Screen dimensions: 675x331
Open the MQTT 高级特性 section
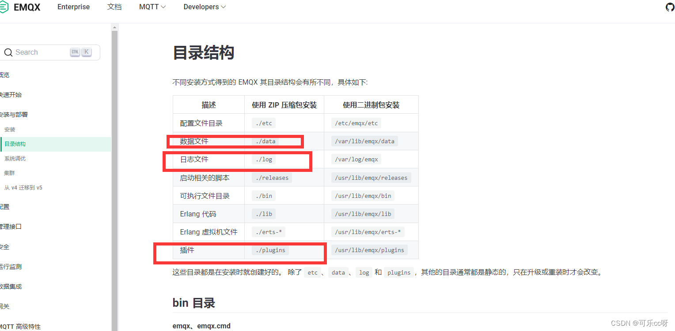[20, 327]
